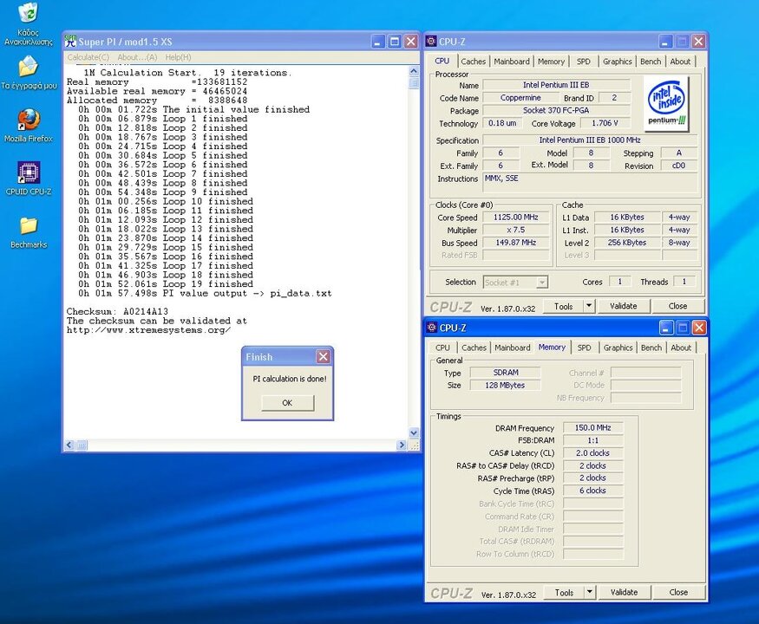Open the About...(A) menu in Super PI

pos(137,57)
